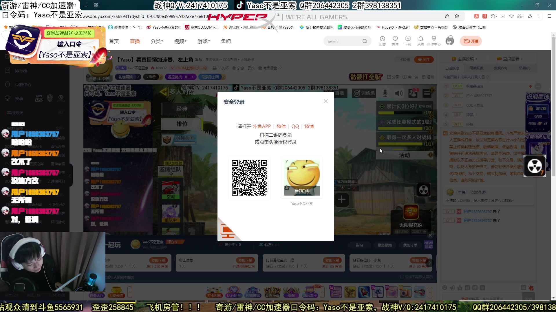Image resolution: width=556 pixels, height=312 pixels.
Task: Click the 译 translate extension icon
Action: pyautogui.click(x=484, y=16)
